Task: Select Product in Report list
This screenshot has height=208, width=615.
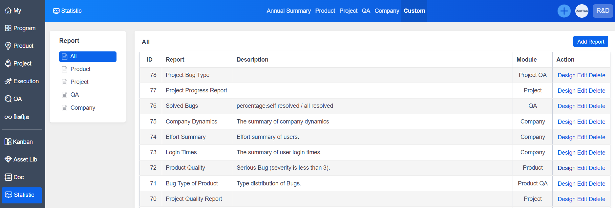Action: point(80,69)
